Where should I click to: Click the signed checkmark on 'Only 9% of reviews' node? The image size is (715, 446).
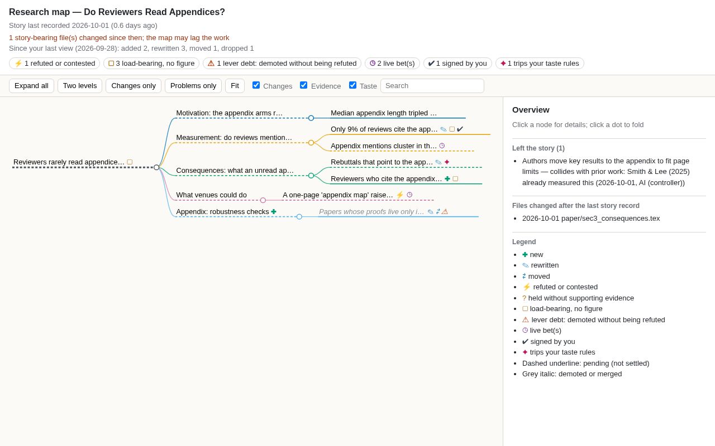coord(460,129)
